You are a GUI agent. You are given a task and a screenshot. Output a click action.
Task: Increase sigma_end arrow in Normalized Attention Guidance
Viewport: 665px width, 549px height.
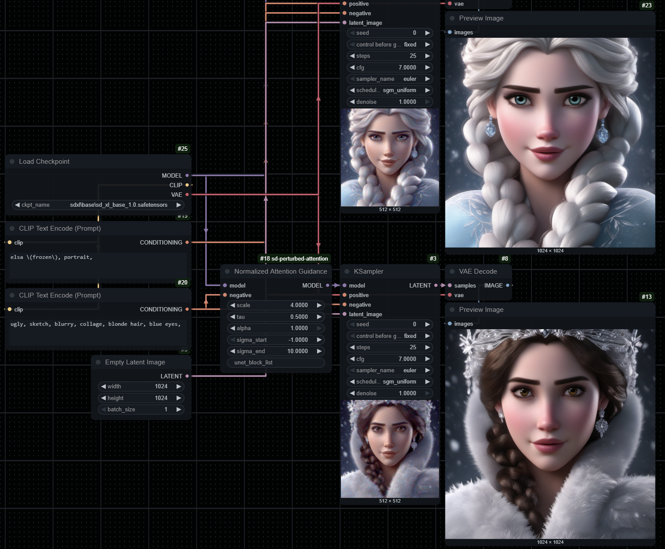[319, 351]
